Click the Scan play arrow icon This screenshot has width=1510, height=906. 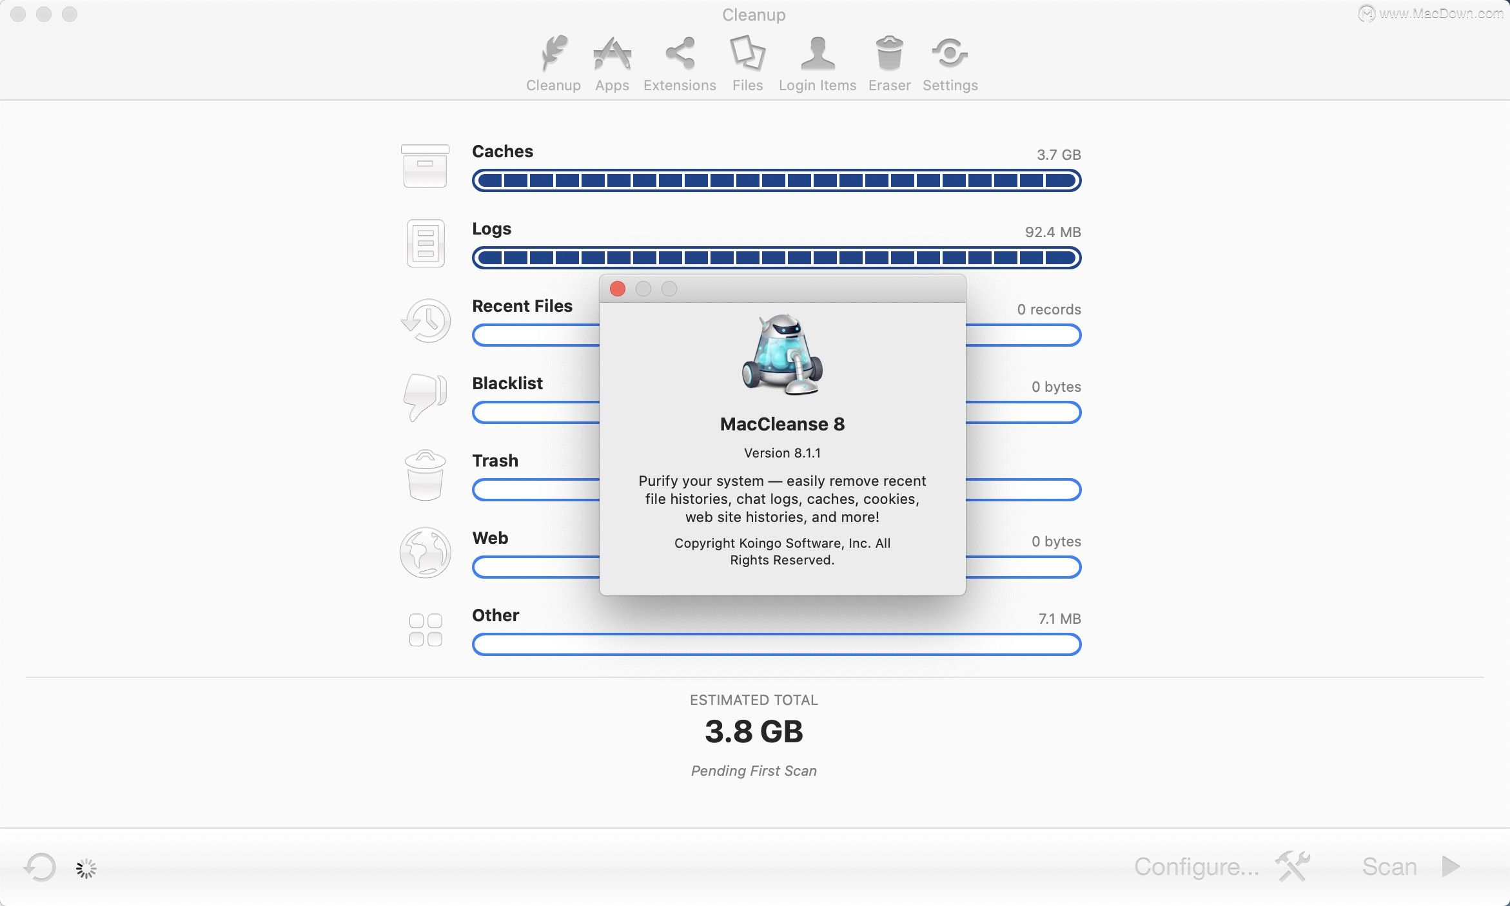click(1451, 866)
